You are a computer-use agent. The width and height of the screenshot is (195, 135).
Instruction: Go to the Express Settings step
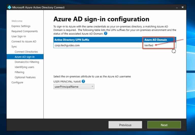pyautogui.click(x=21, y=26)
